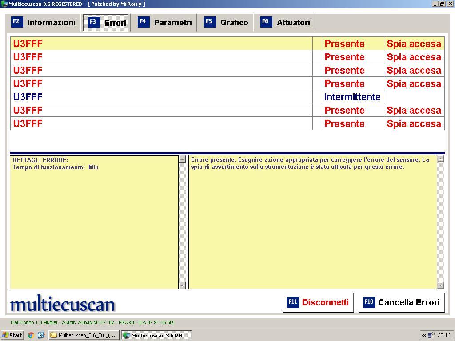Click the F10 key icon beside Cancella Errori
This screenshot has width=455, height=341.
pos(369,302)
